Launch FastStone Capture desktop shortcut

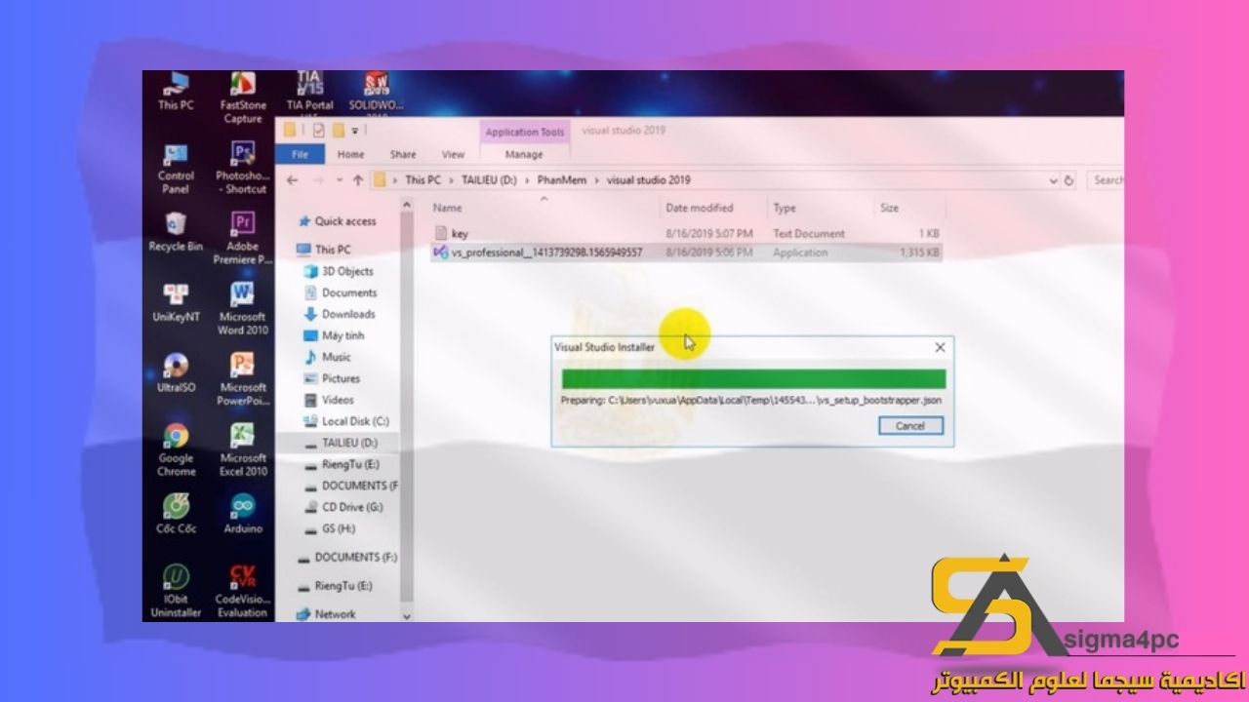point(242,97)
